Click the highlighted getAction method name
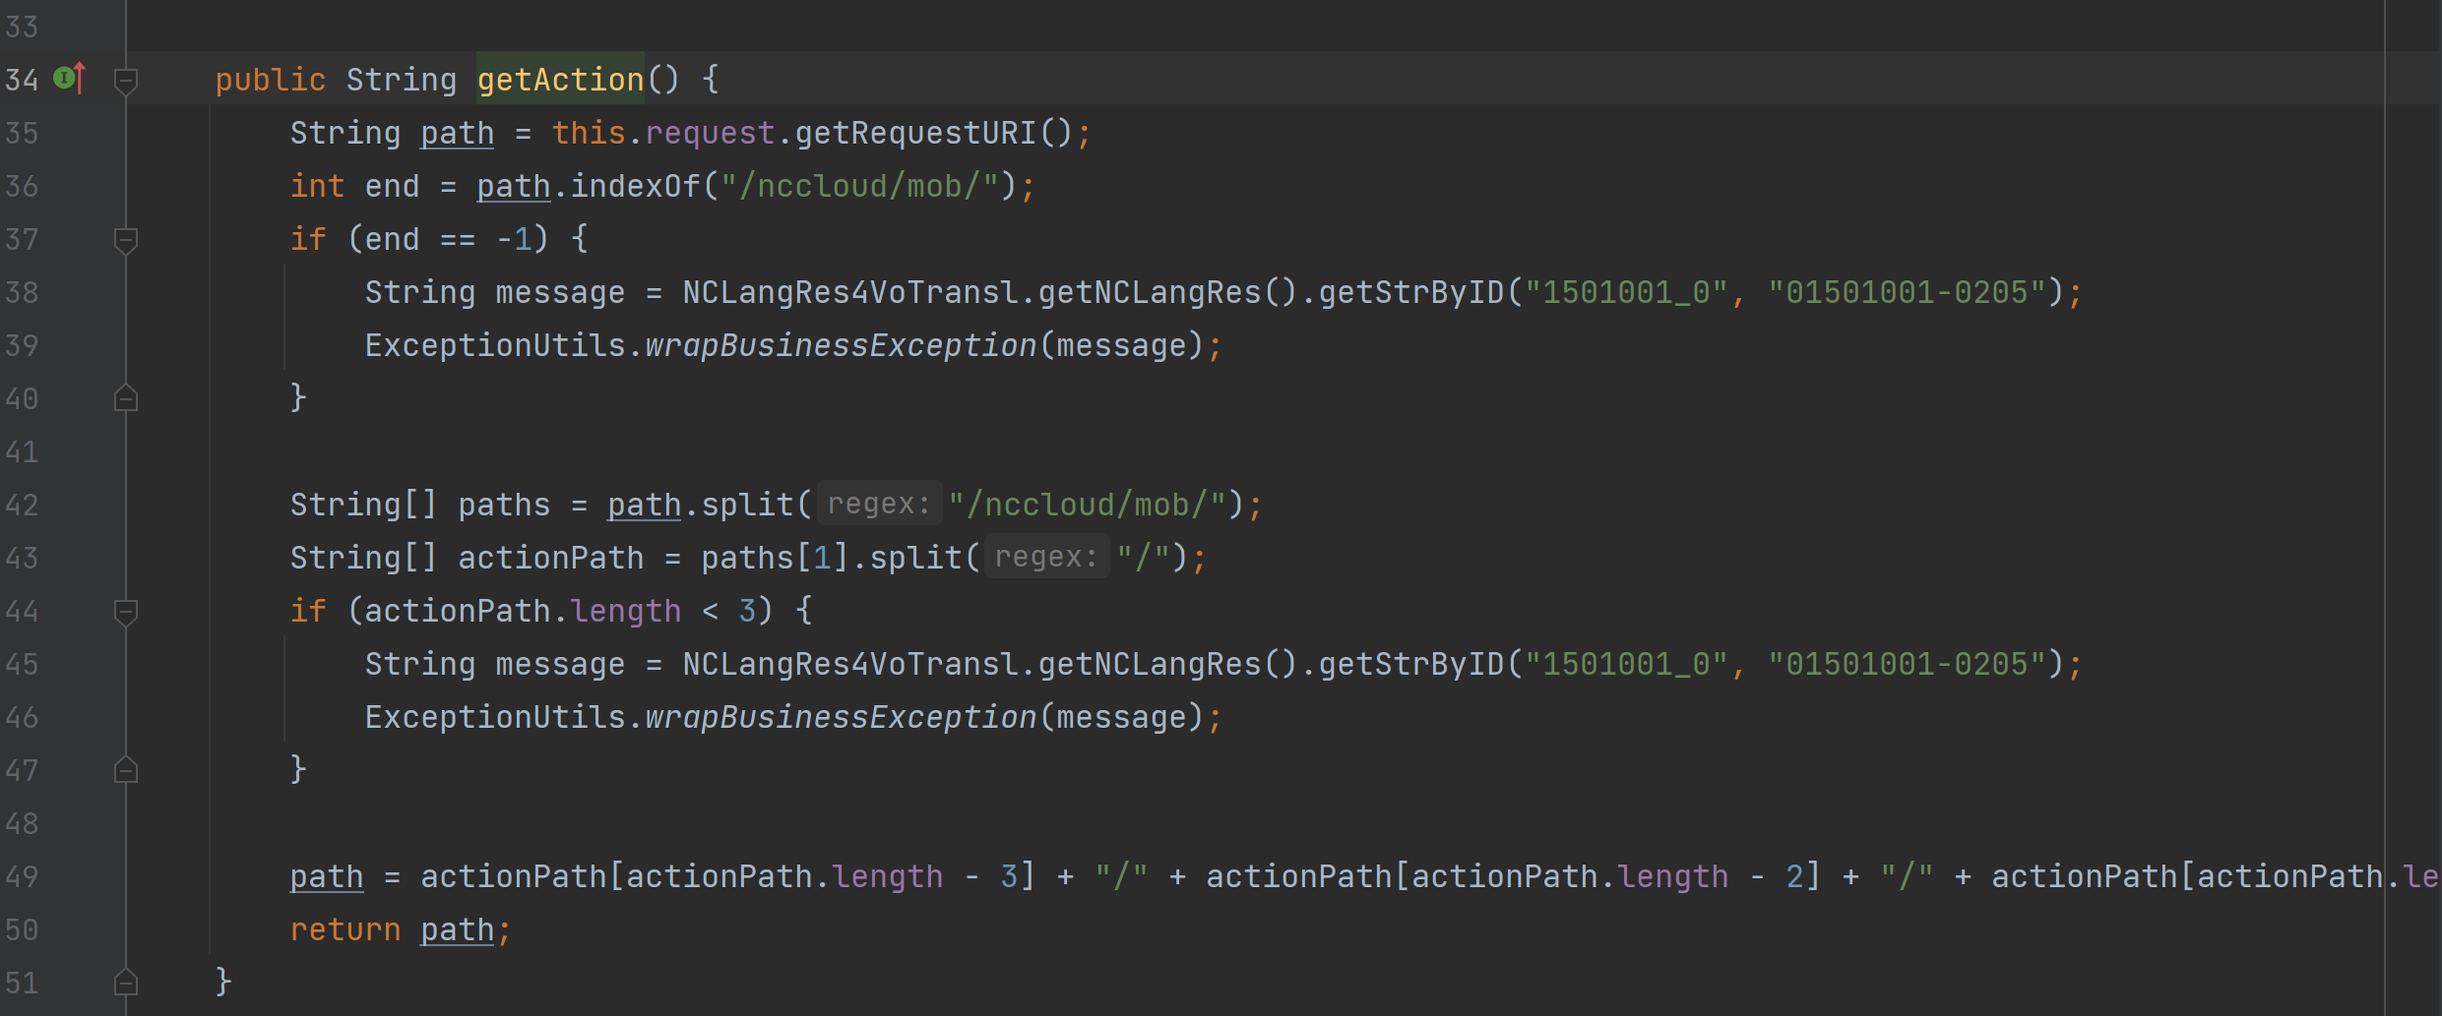This screenshot has height=1016, width=2442. point(560,80)
